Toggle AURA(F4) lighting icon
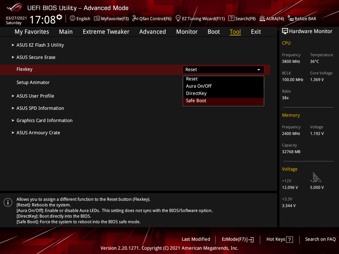Viewport: 339px width, 254px height. pyautogui.click(x=262, y=19)
